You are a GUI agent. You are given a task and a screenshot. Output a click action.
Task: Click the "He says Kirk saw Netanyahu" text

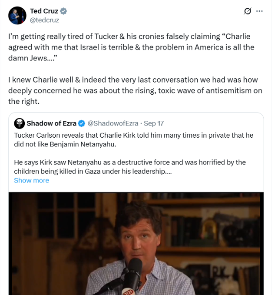click(x=130, y=166)
